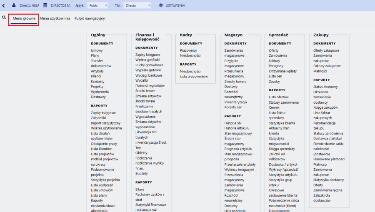
Task: Open Lista klientów report
Action: click(101, 149)
